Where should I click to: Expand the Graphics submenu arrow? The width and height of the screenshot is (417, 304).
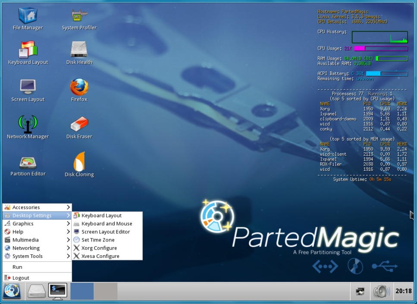click(68, 223)
